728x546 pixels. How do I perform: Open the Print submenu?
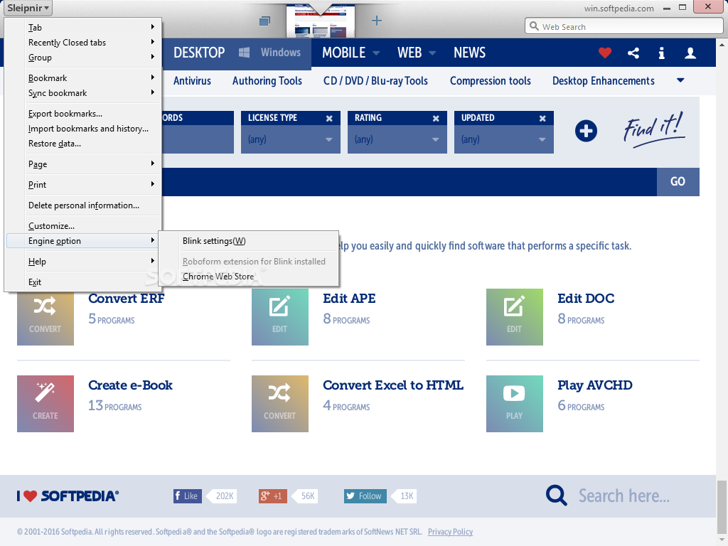(82, 184)
